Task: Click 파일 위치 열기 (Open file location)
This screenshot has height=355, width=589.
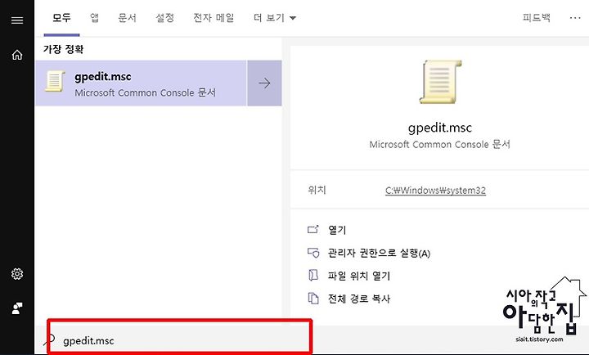Action: (359, 276)
